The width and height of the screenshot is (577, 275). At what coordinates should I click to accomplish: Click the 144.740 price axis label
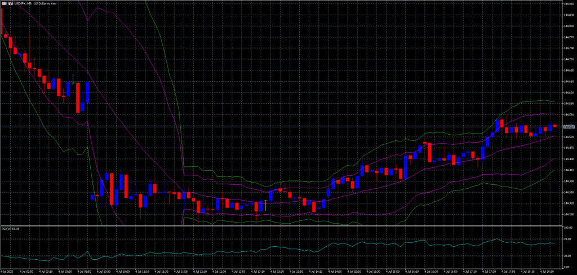point(569,48)
